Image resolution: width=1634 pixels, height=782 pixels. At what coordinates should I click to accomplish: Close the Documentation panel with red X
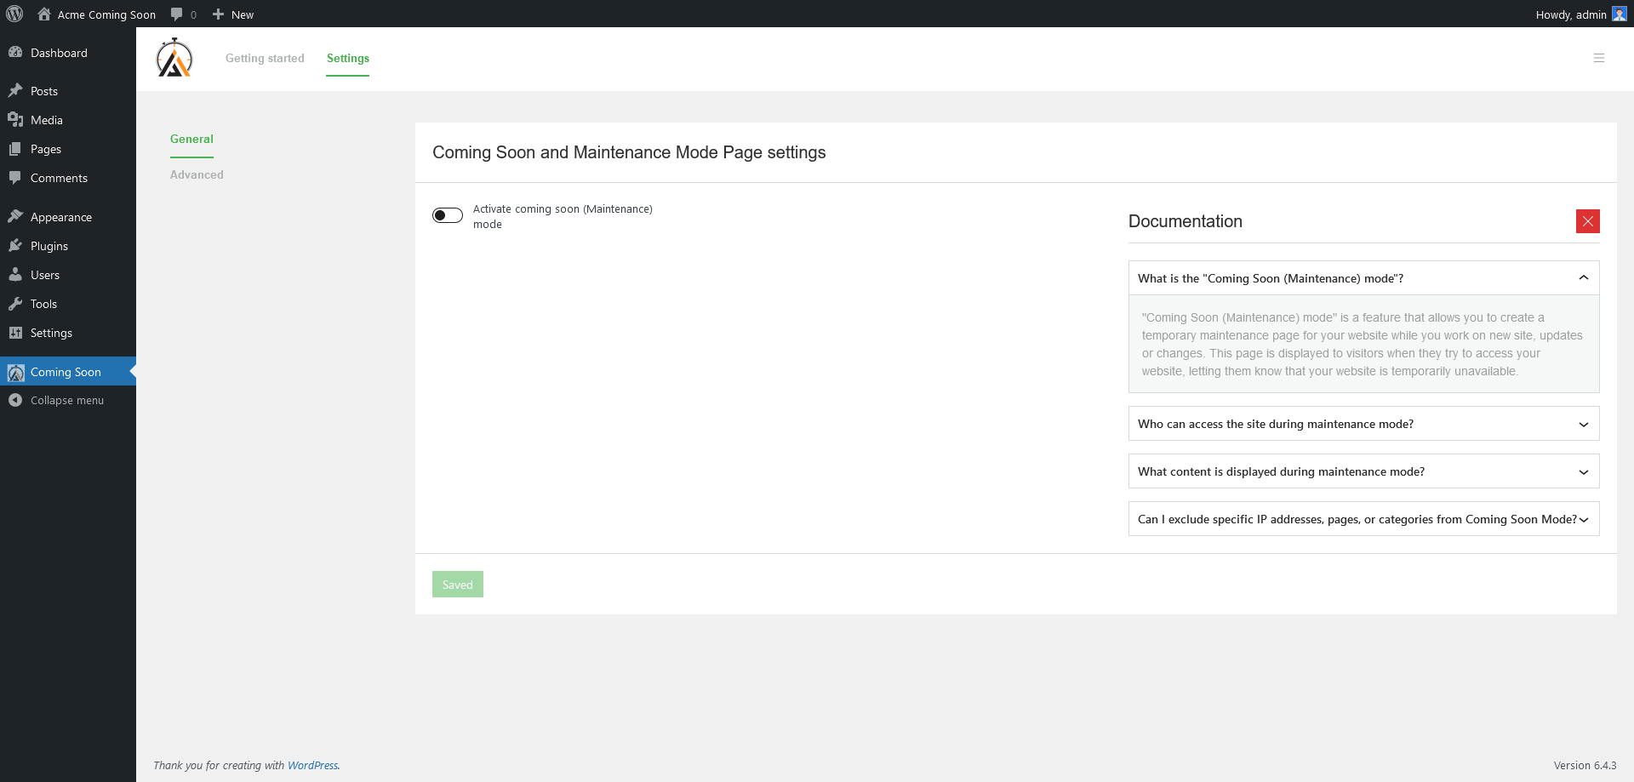(1588, 221)
